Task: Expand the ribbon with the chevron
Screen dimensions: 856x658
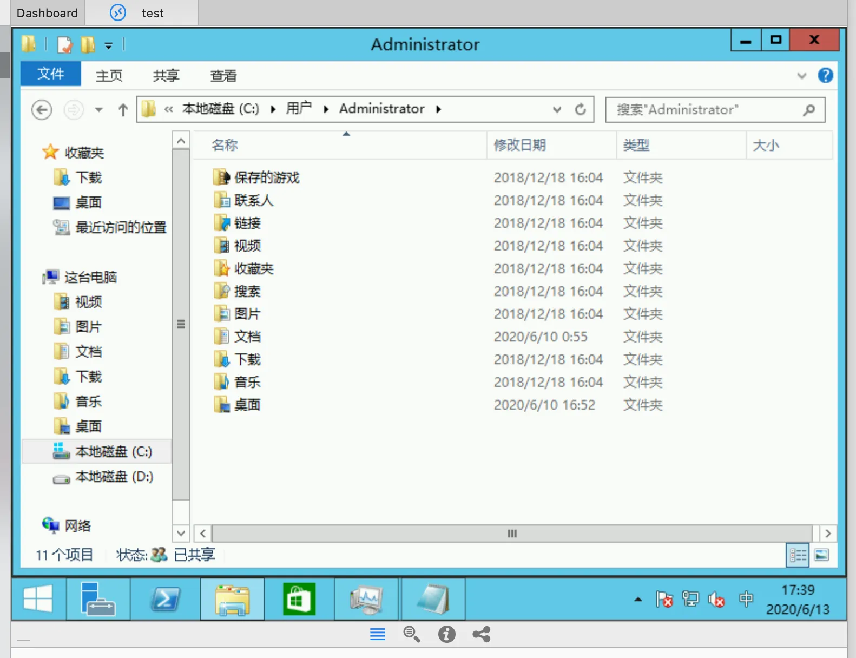Action: click(801, 76)
